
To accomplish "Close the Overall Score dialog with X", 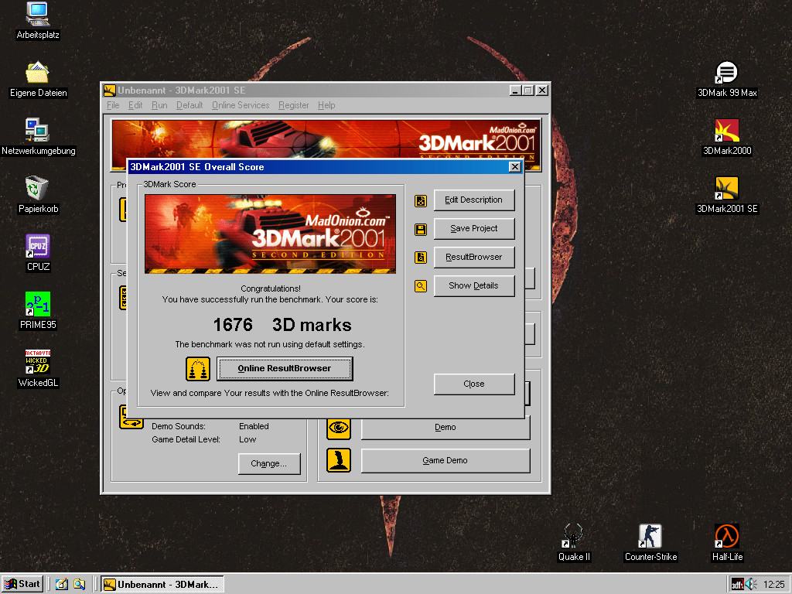I will pyautogui.click(x=514, y=167).
